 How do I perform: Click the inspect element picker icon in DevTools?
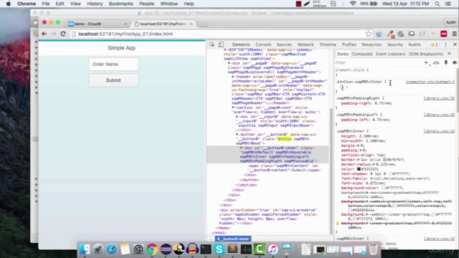212,44
